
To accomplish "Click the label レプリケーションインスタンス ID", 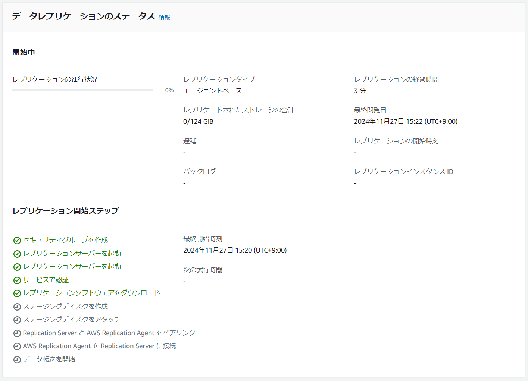I will click(x=404, y=171).
